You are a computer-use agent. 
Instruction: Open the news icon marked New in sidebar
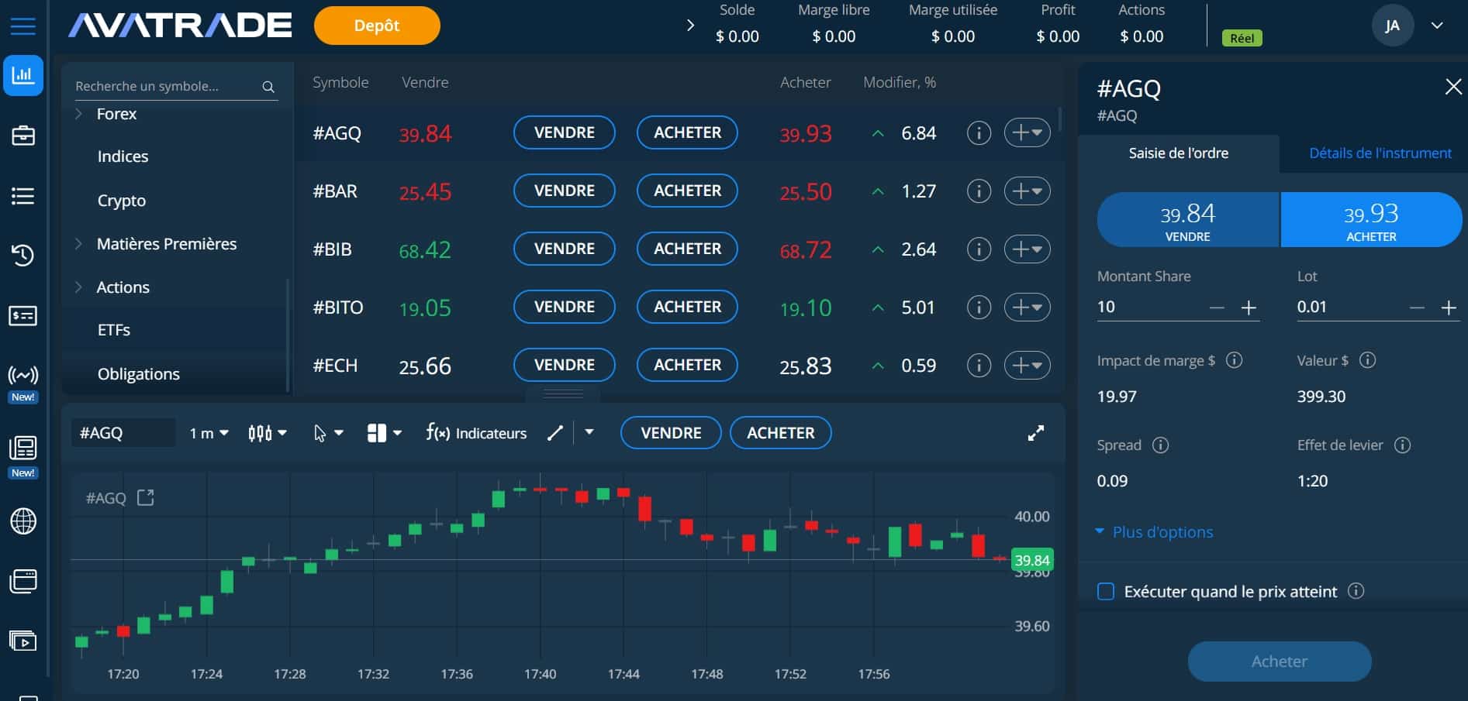23,447
